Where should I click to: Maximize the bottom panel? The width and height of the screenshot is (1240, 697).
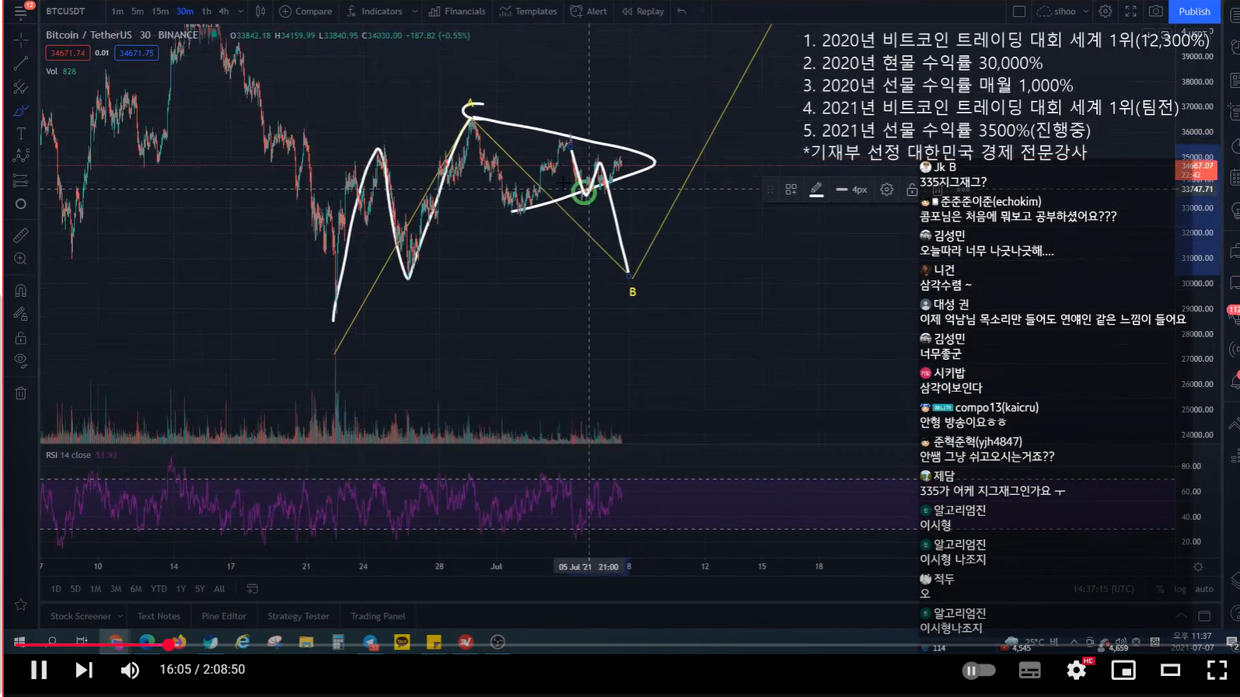coord(1204,616)
